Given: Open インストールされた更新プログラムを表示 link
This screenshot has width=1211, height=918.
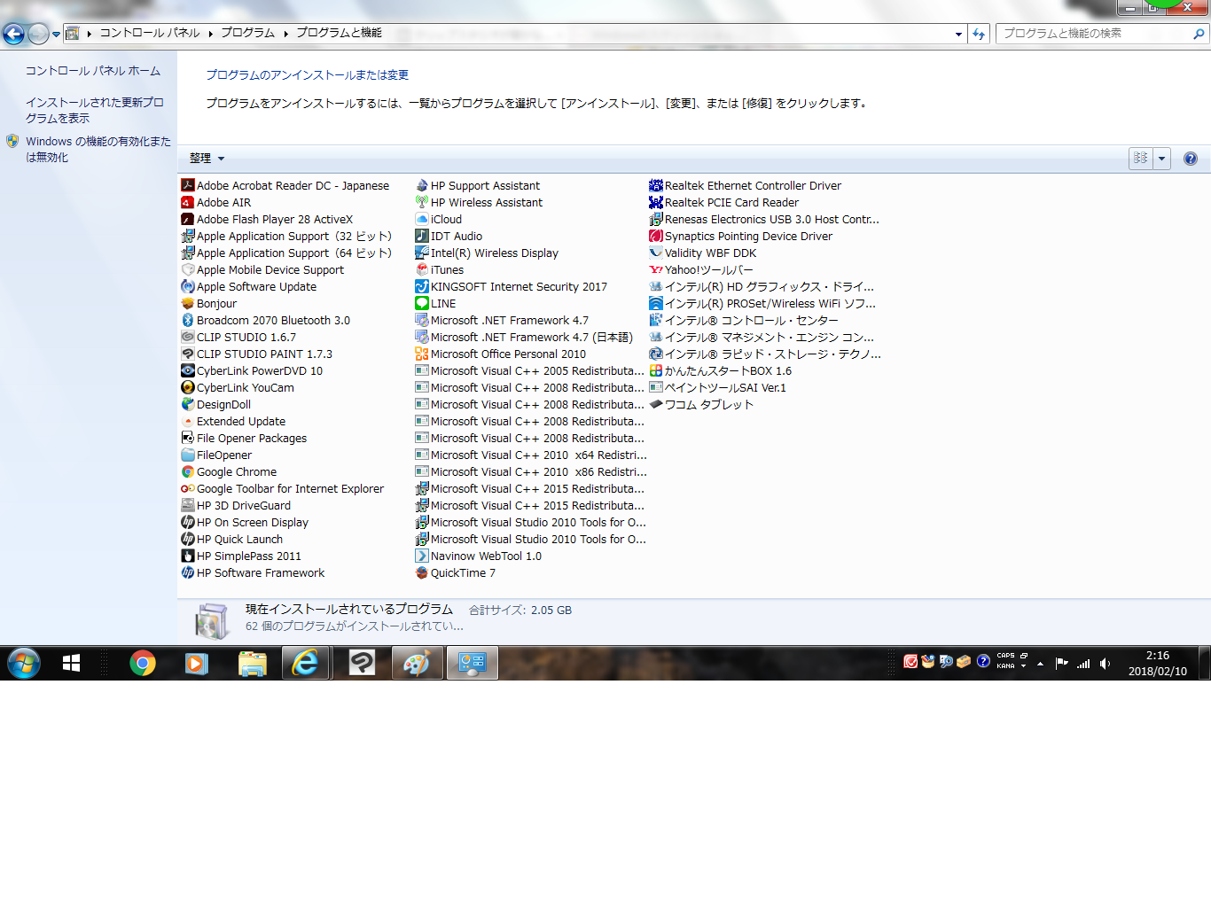Looking at the screenshot, I should tap(95, 110).
